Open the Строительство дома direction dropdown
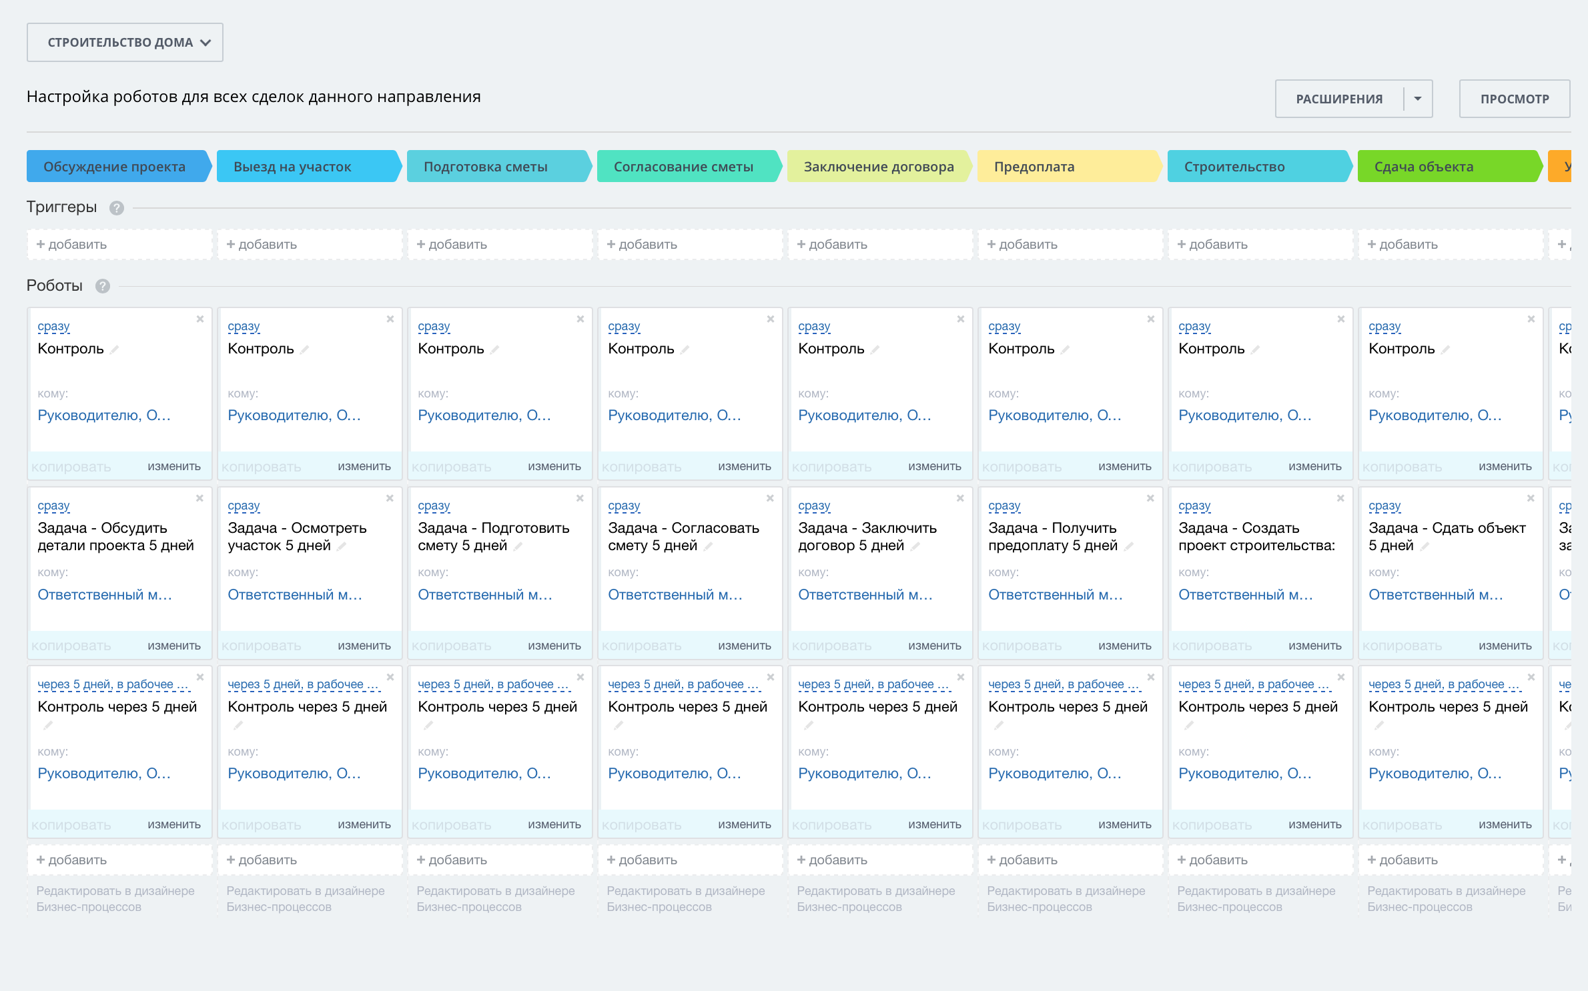The image size is (1588, 991). pyautogui.click(x=125, y=43)
